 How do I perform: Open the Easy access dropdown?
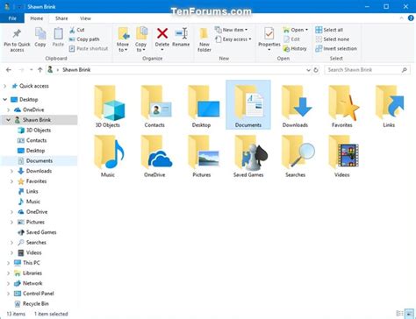(233, 39)
